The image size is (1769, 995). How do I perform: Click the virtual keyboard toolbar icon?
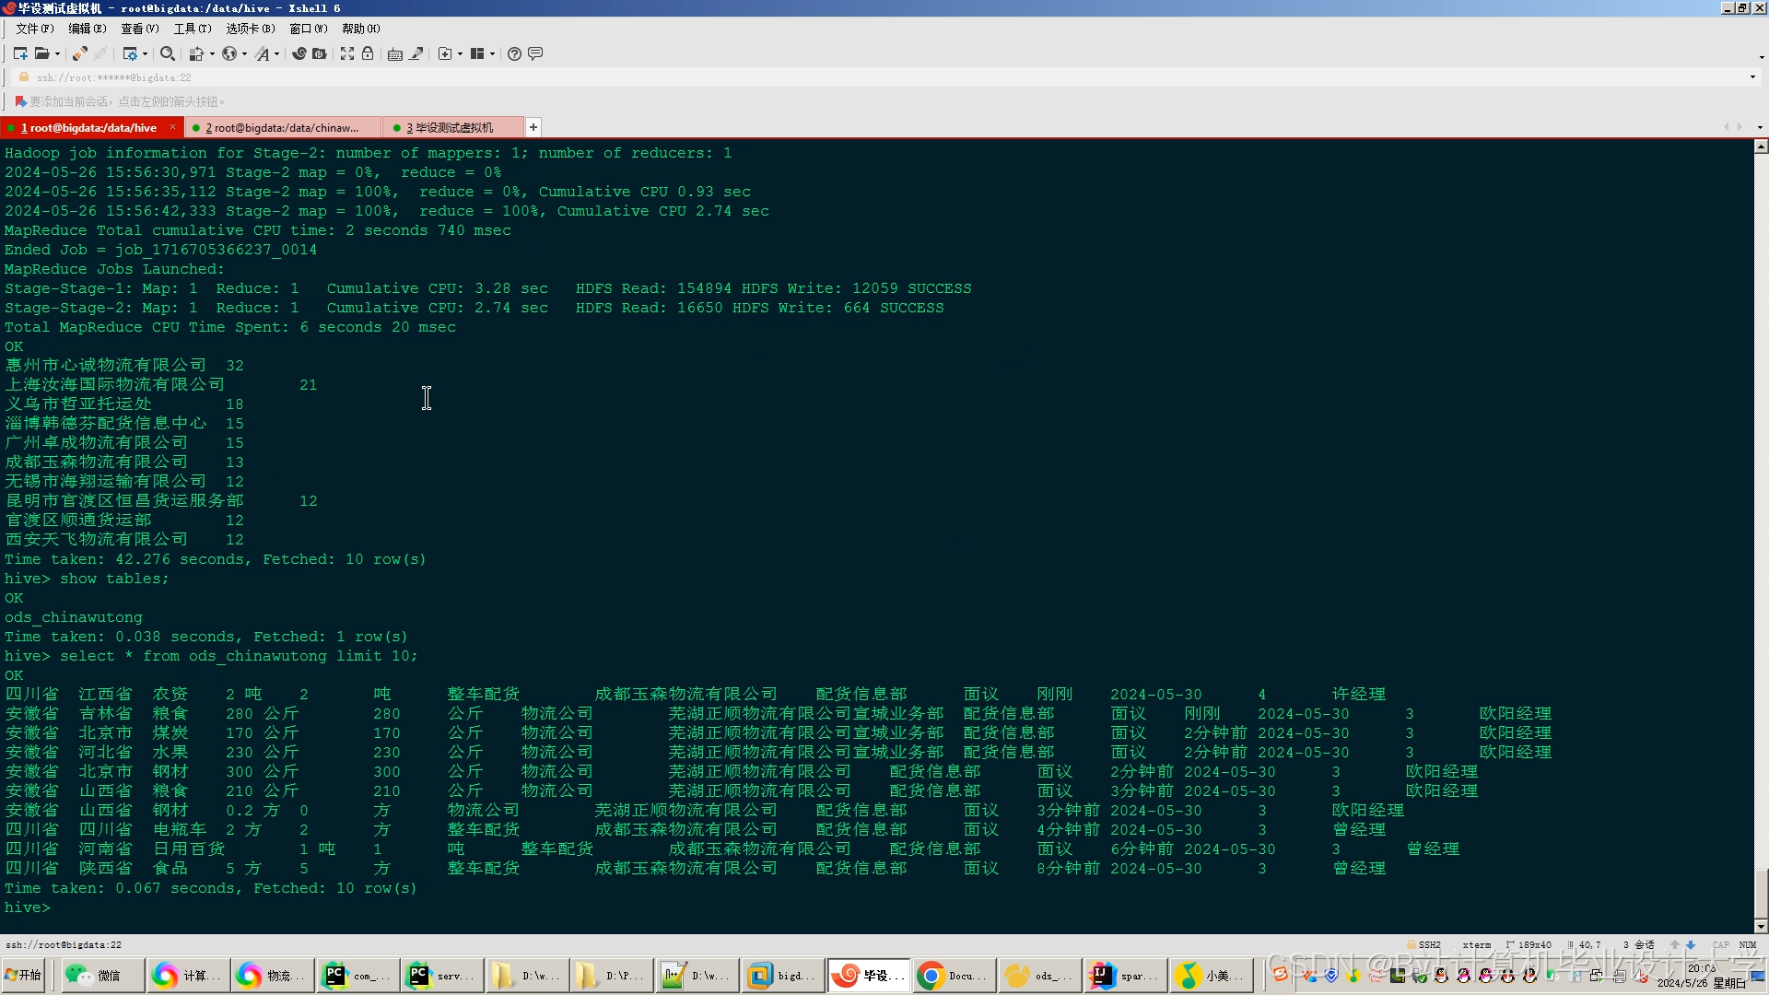pyautogui.click(x=395, y=53)
